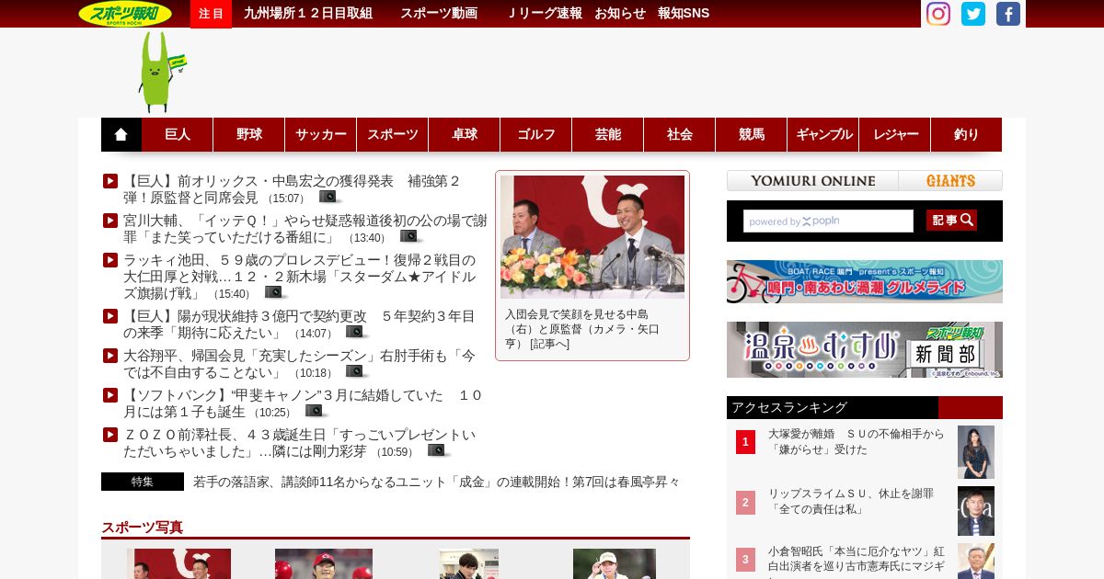The height and width of the screenshot is (579, 1104).
Task: Click 九州場所１２日目取組 in top bar
Action: click(308, 13)
